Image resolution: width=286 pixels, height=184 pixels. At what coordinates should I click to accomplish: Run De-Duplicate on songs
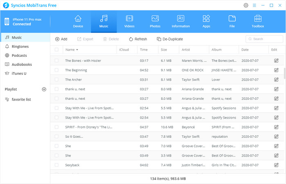(170, 39)
